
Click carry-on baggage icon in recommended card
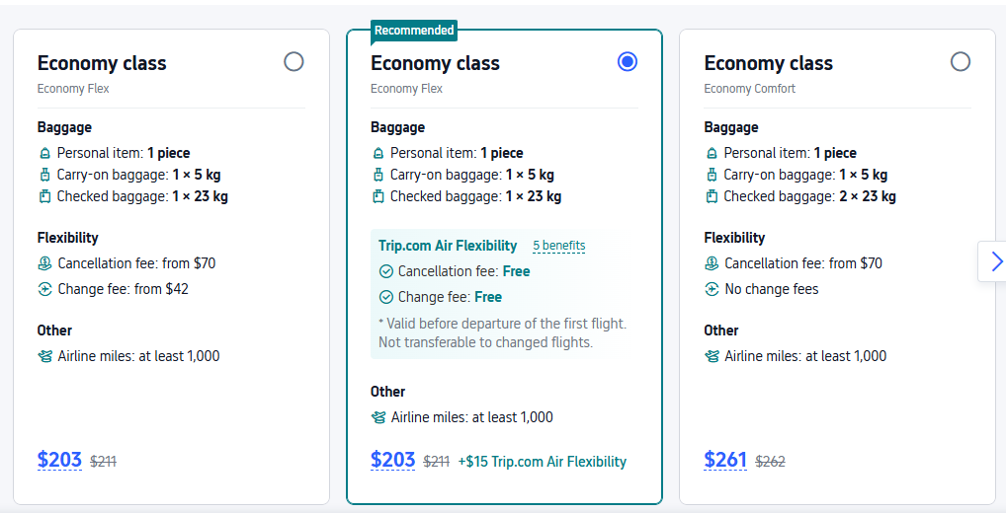(x=377, y=176)
